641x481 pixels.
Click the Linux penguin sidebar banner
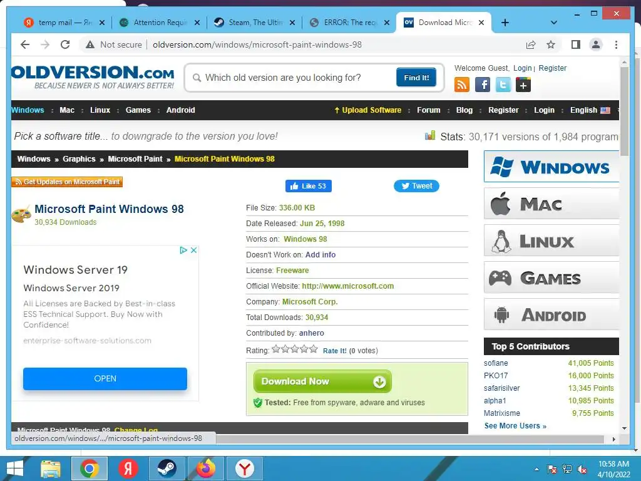tap(551, 241)
